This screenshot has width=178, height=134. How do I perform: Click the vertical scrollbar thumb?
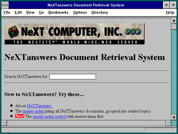(174, 27)
